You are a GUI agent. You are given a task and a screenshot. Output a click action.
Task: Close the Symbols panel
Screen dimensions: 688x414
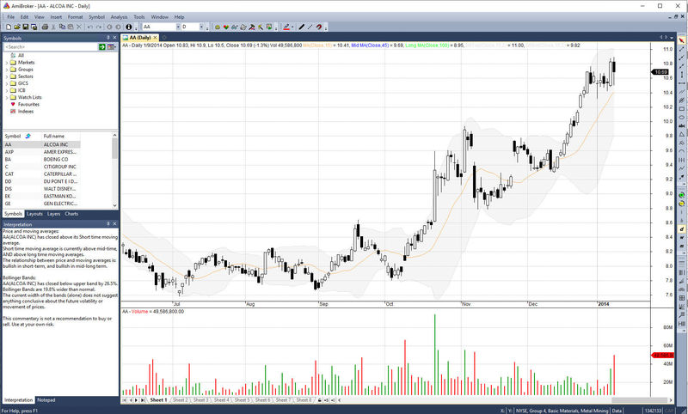click(115, 38)
